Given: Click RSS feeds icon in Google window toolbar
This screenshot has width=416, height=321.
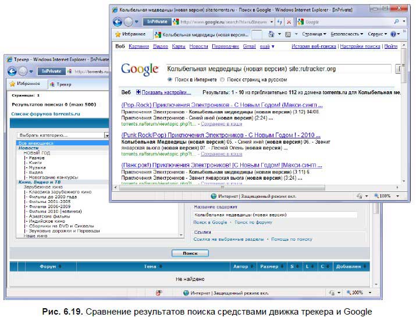Looking at the screenshot, I should (x=288, y=34).
